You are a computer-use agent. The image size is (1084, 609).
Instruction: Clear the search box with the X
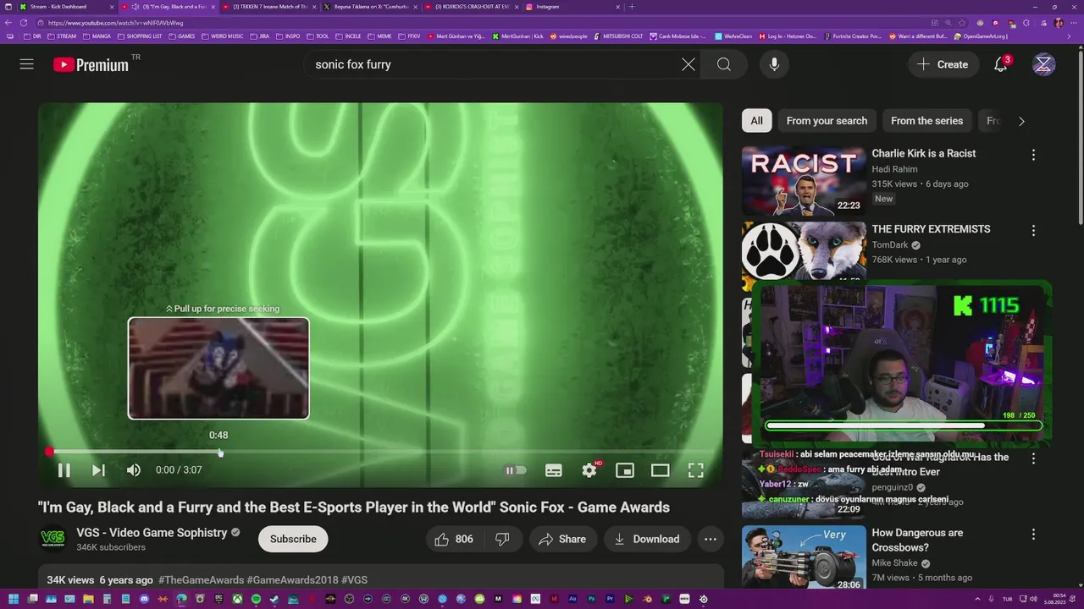pyautogui.click(x=689, y=64)
